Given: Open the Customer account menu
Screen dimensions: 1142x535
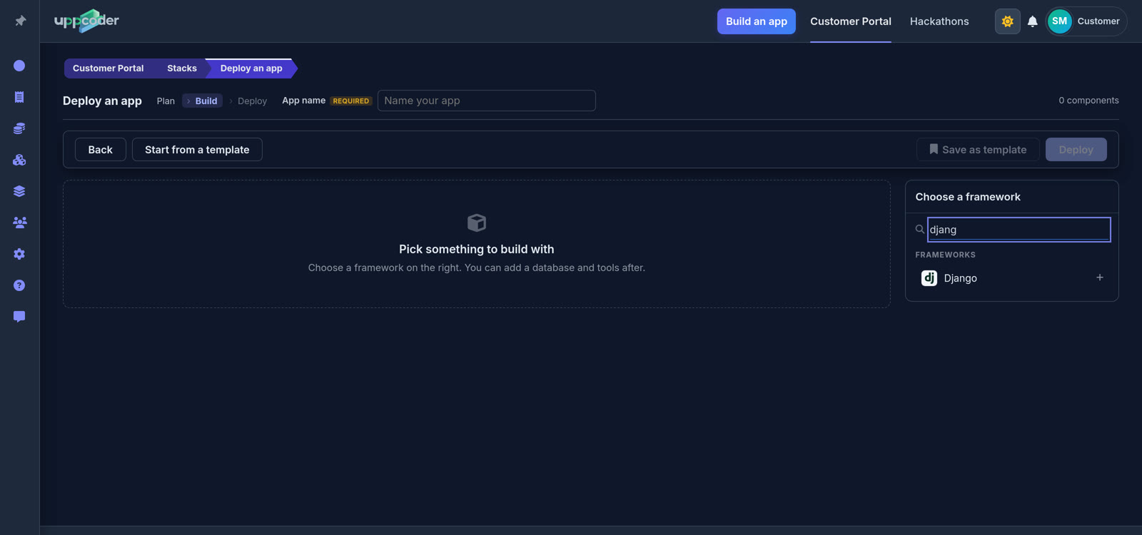Looking at the screenshot, I should pyautogui.click(x=1086, y=21).
